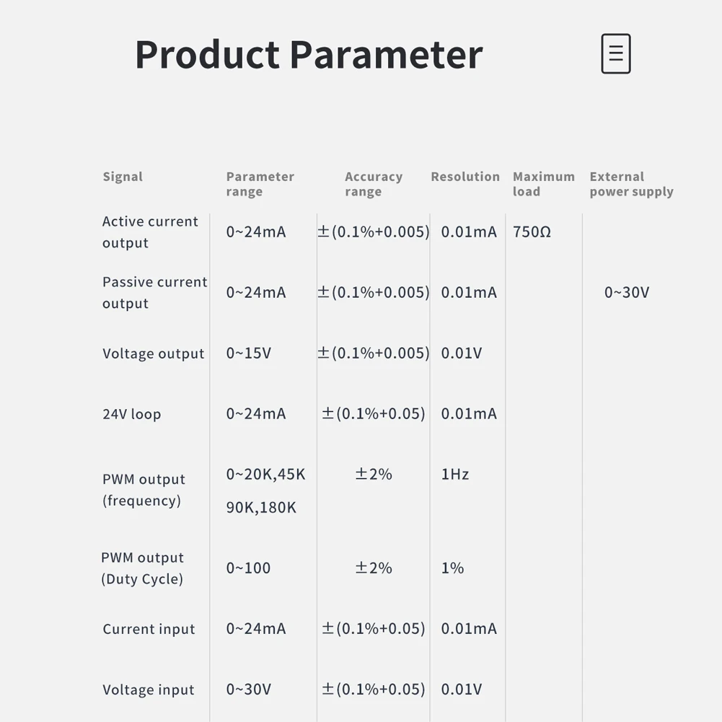Select the Voltage output row label
This screenshot has height=722, width=722.
153,354
